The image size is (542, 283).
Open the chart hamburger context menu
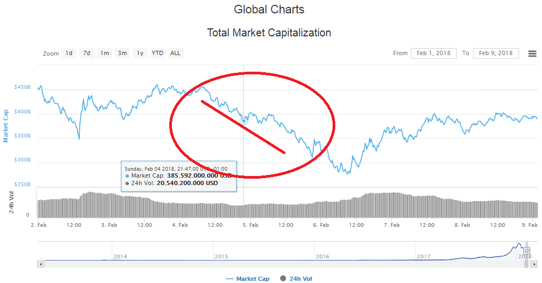532,53
